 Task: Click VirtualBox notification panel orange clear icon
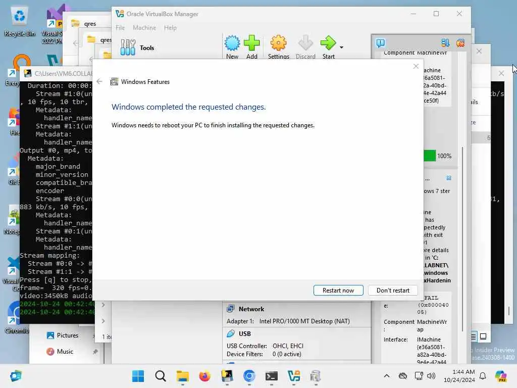pyautogui.click(x=460, y=43)
